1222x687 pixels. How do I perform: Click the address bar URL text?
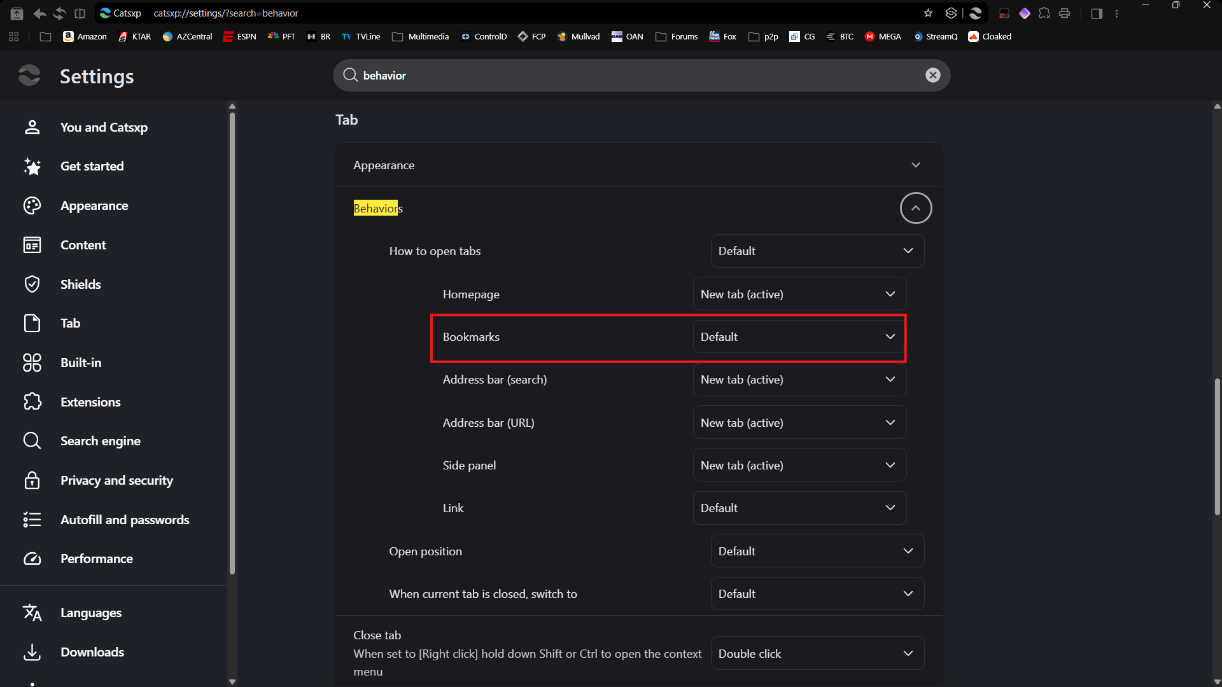pos(226,13)
